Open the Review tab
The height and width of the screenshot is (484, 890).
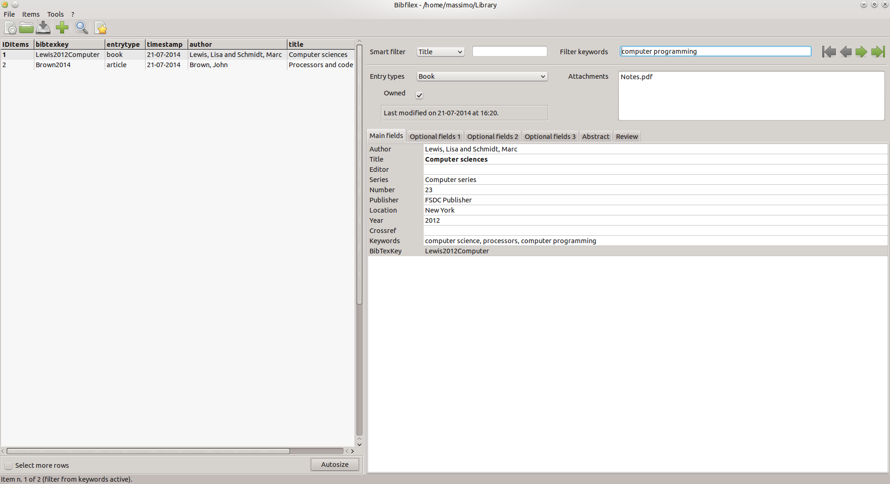pos(627,136)
